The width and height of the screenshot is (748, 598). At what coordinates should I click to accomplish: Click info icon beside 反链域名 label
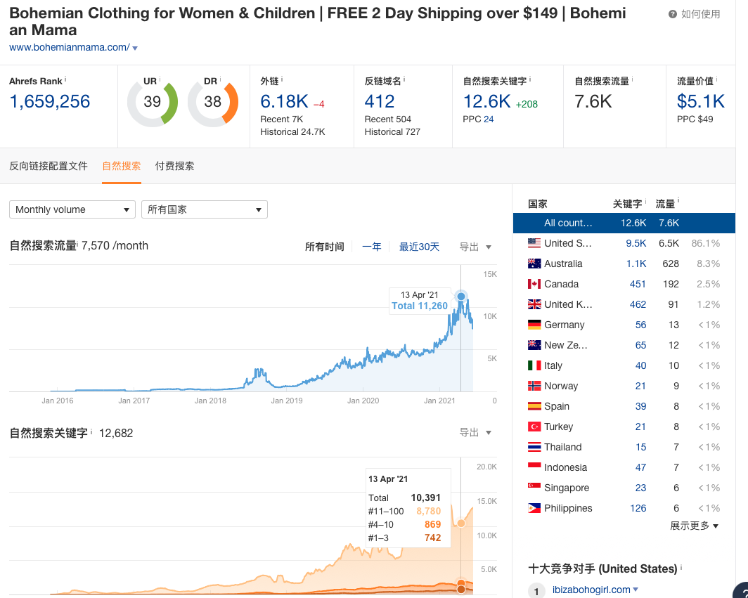pos(404,79)
